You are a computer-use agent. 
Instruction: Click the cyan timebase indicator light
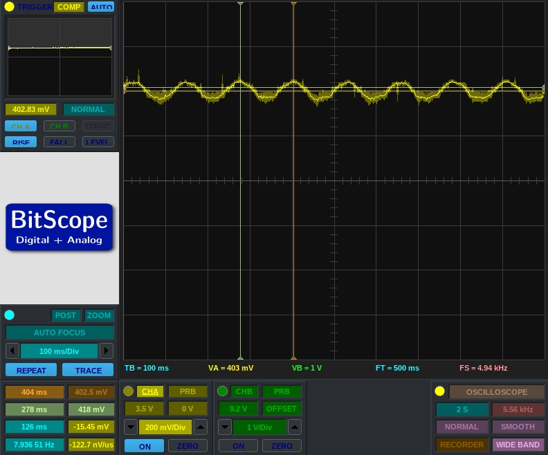(x=9, y=315)
